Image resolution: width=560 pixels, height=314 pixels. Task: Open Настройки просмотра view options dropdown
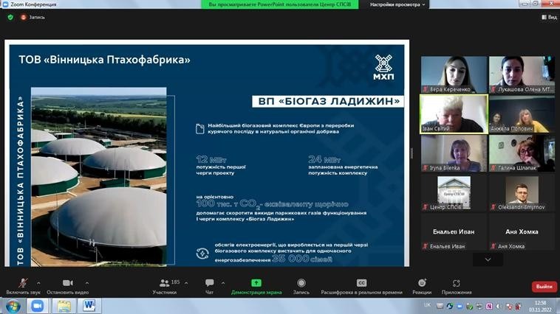point(397,4)
